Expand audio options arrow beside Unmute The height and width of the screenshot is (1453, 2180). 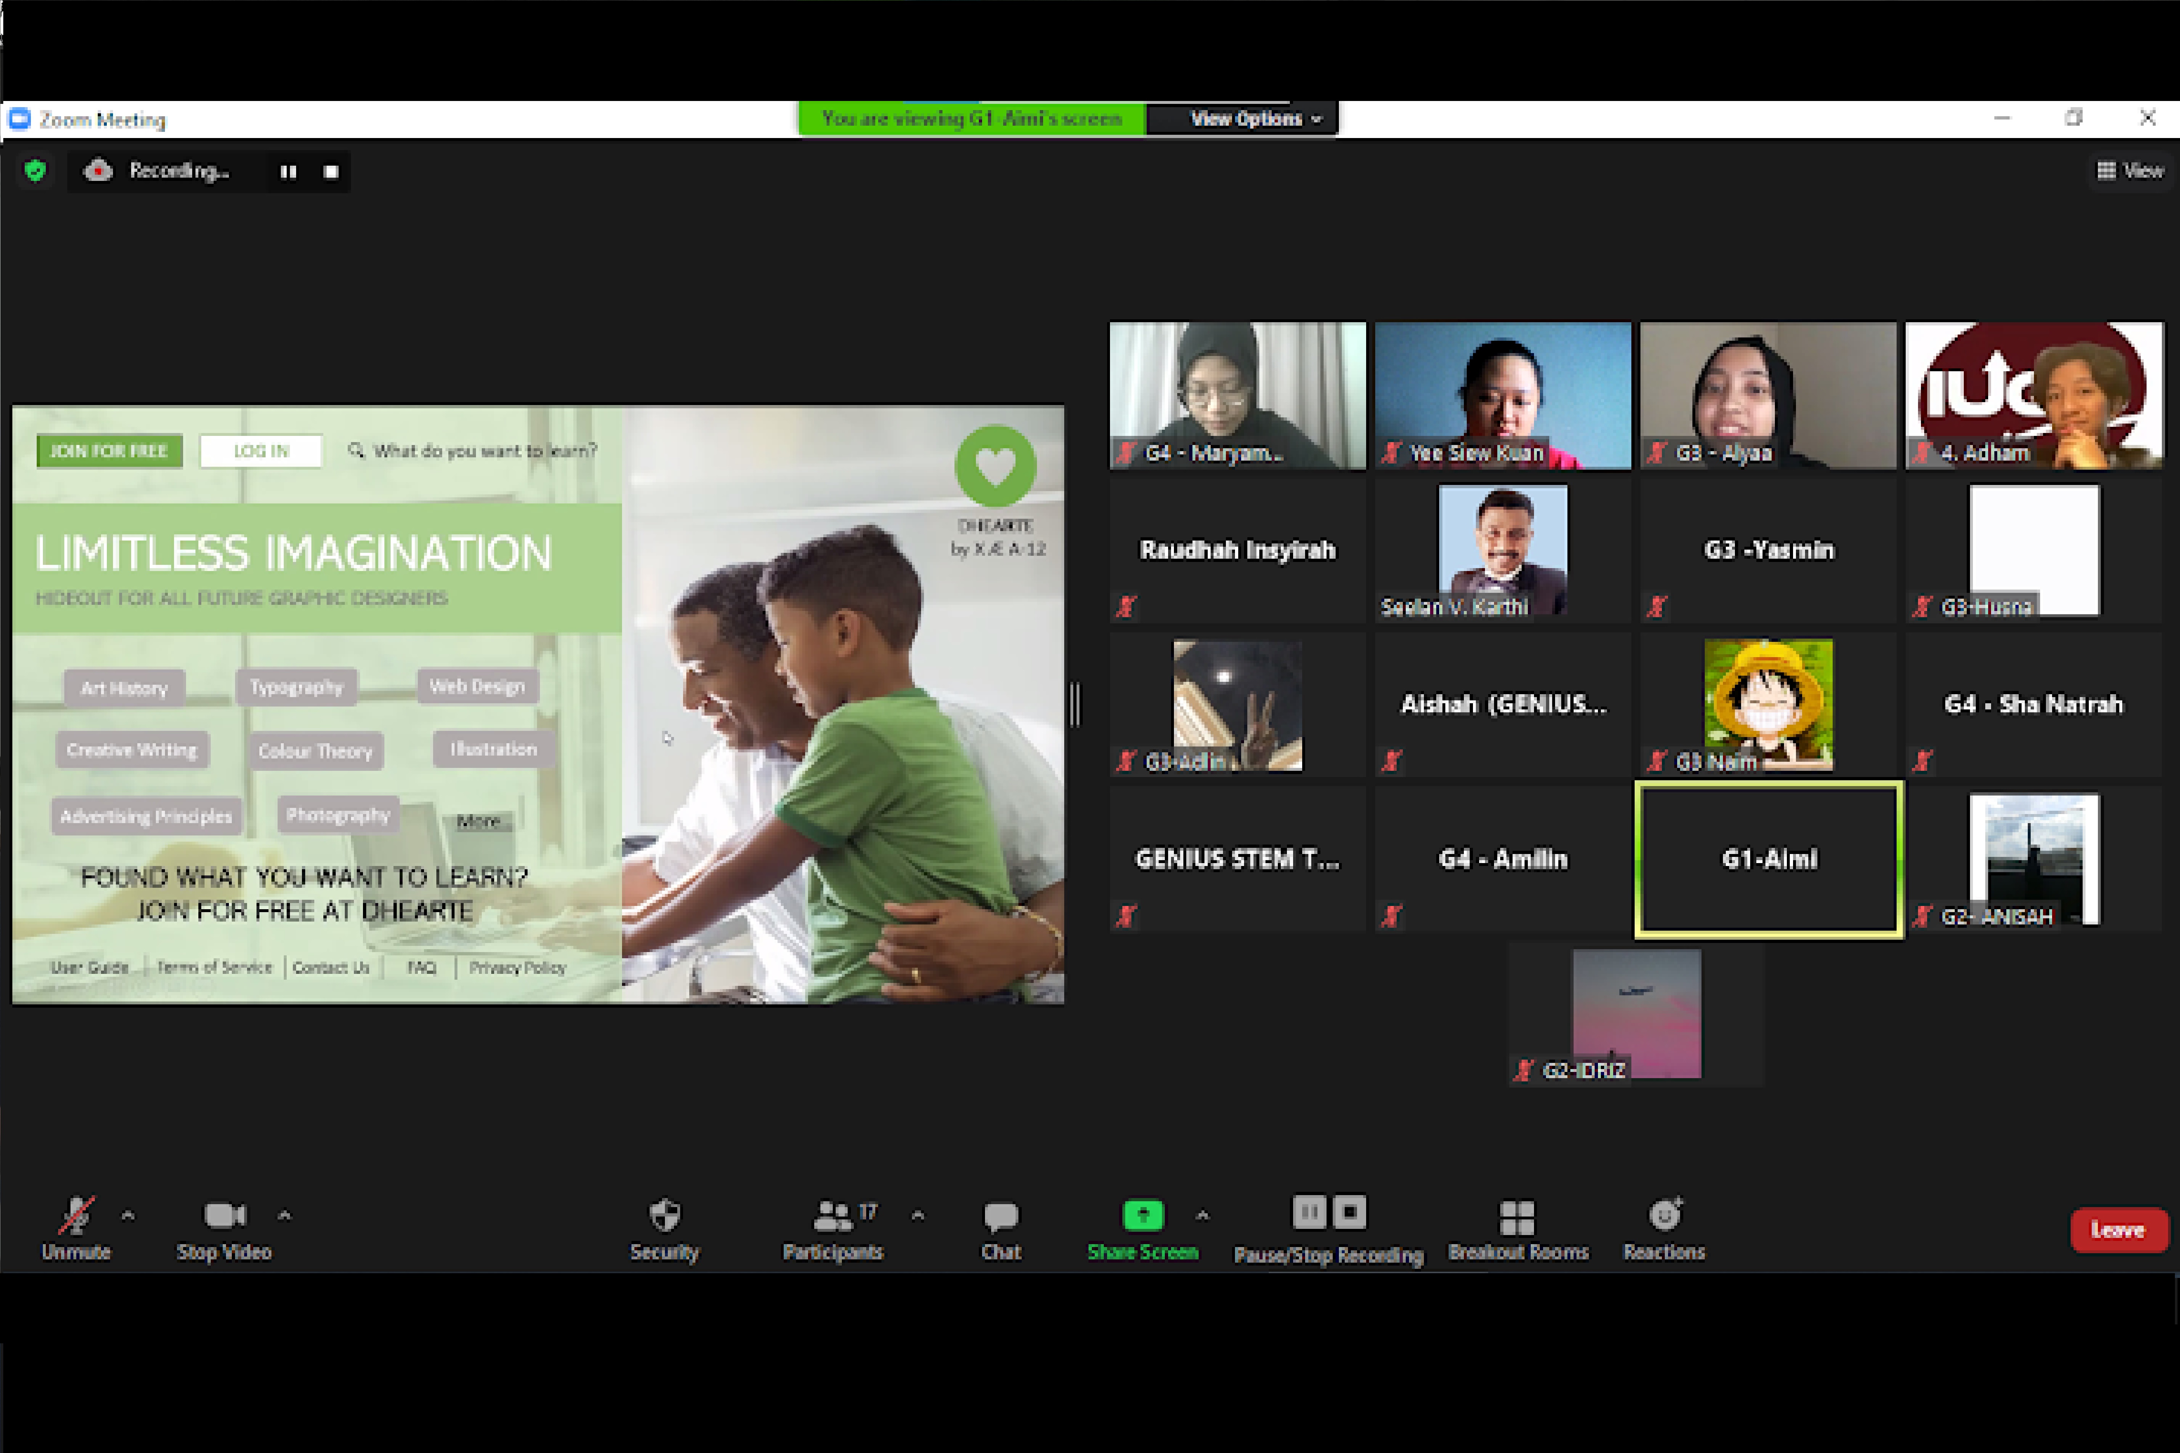128,1215
